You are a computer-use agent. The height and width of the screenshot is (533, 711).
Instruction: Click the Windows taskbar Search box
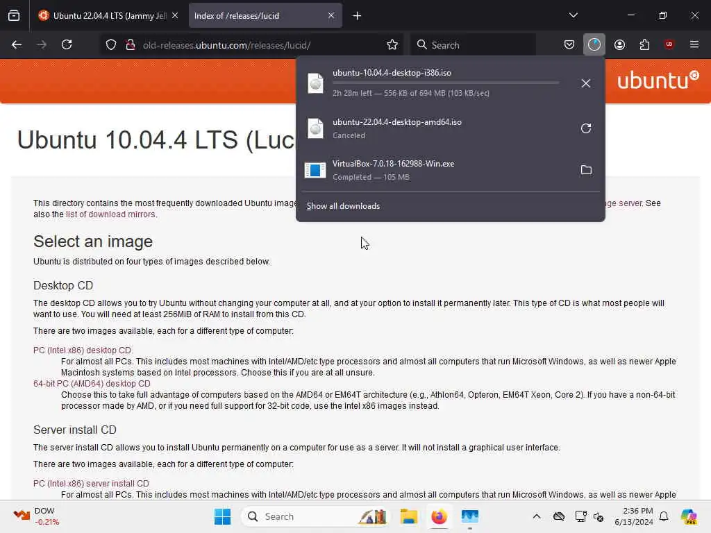[x=316, y=516]
